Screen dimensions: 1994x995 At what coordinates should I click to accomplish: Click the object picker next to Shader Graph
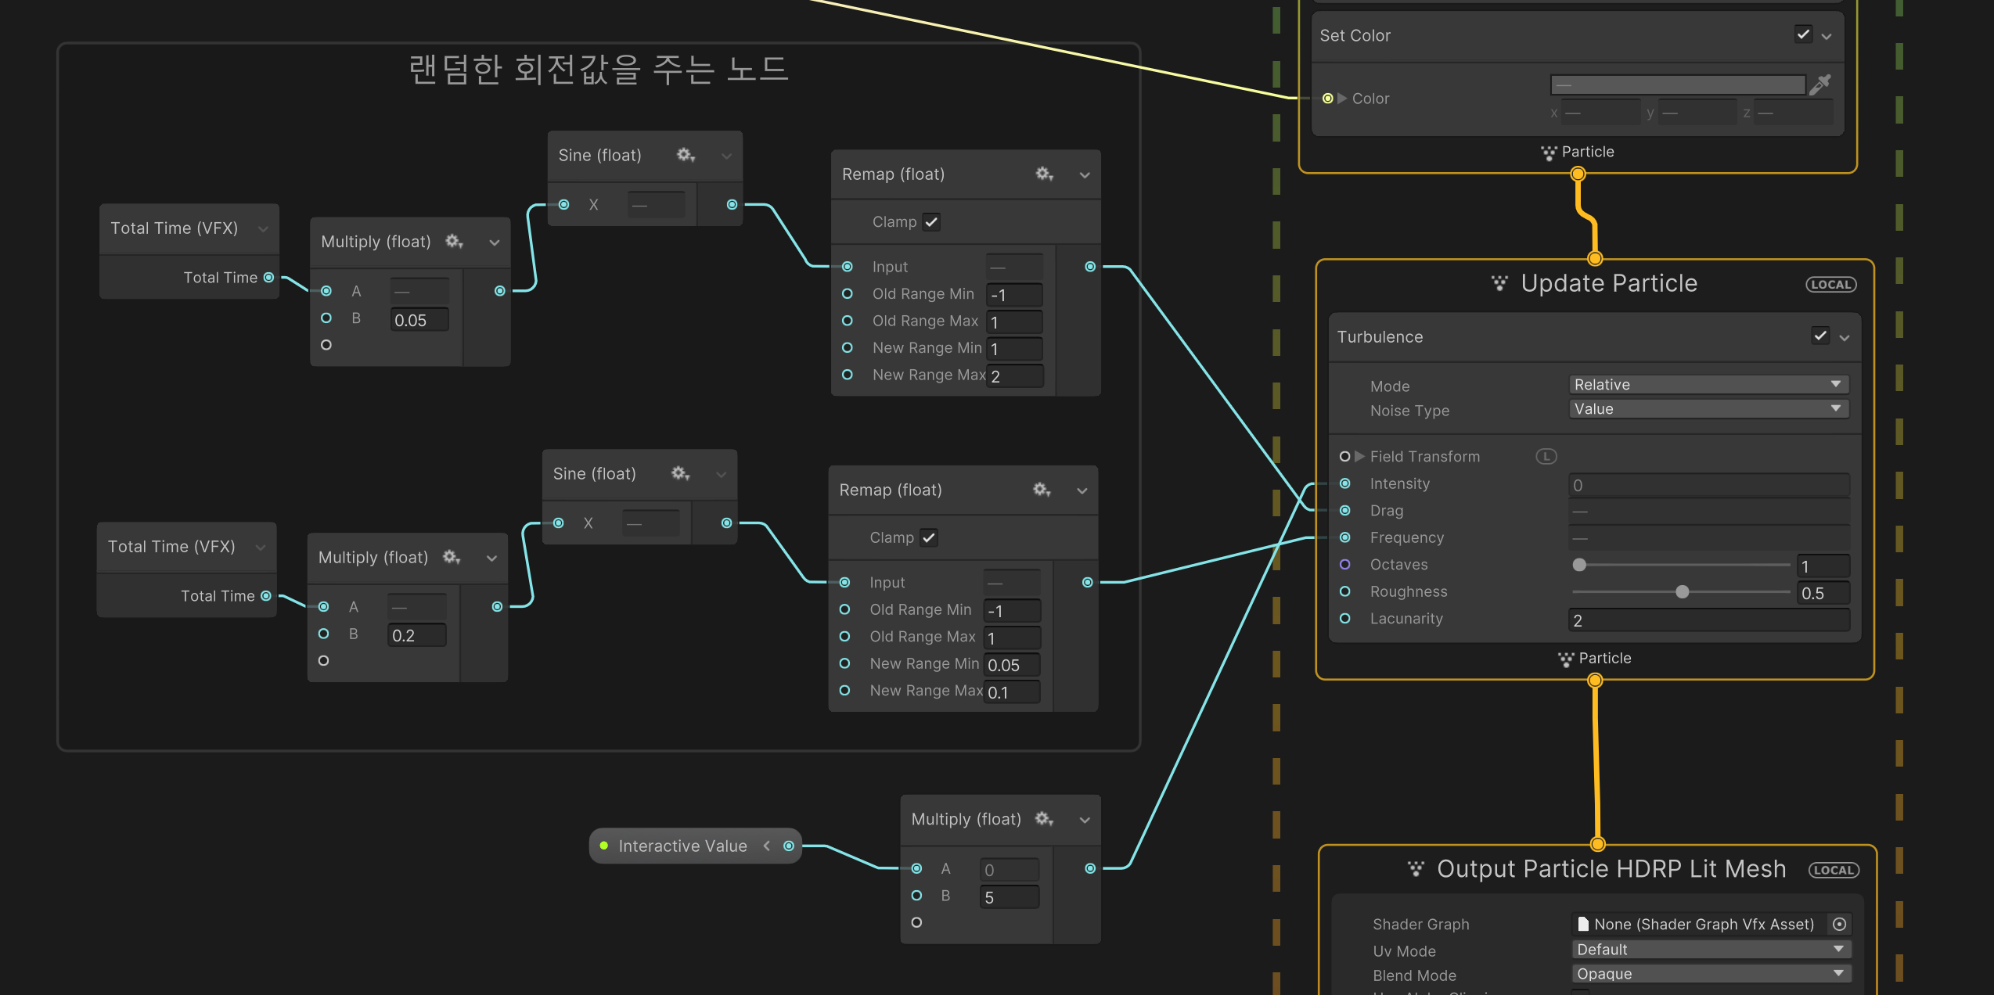[1839, 924]
